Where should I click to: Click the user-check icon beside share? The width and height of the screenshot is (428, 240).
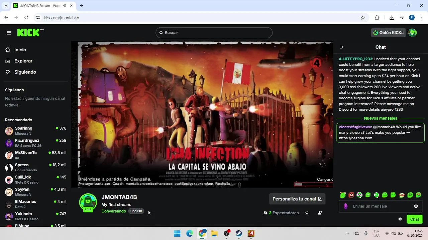tap(320, 213)
